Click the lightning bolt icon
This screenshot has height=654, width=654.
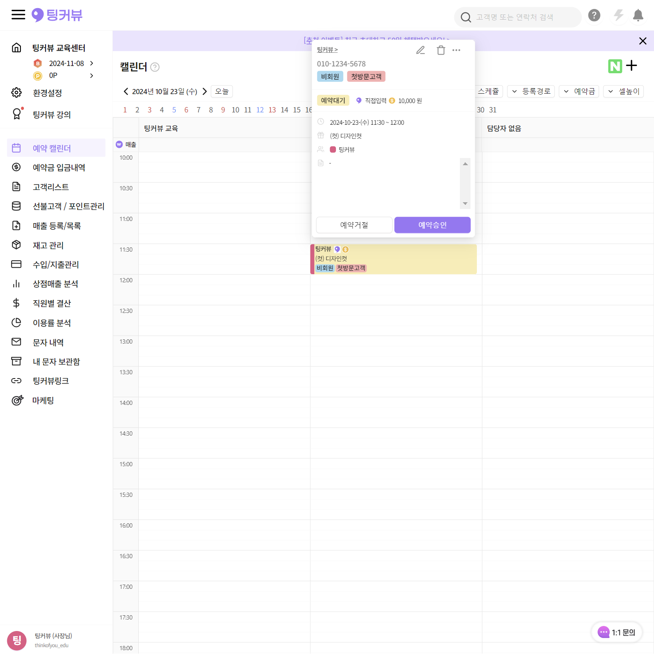(618, 15)
